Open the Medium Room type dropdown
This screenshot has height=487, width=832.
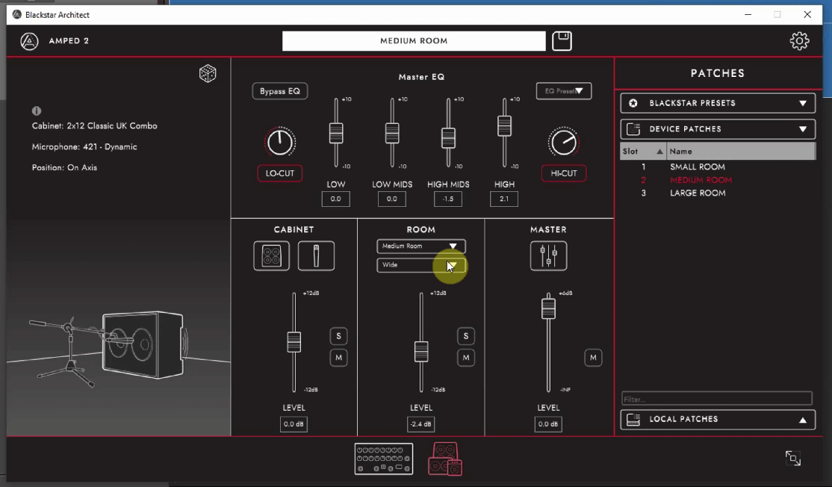(421, 246)
